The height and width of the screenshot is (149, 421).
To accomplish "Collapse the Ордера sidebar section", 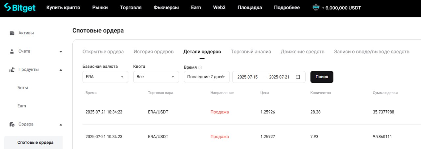I will [x=61, y=124].
